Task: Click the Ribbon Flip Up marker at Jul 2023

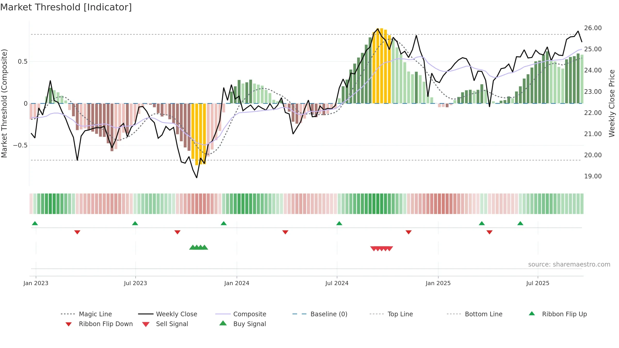Action: tap(135, 223)
